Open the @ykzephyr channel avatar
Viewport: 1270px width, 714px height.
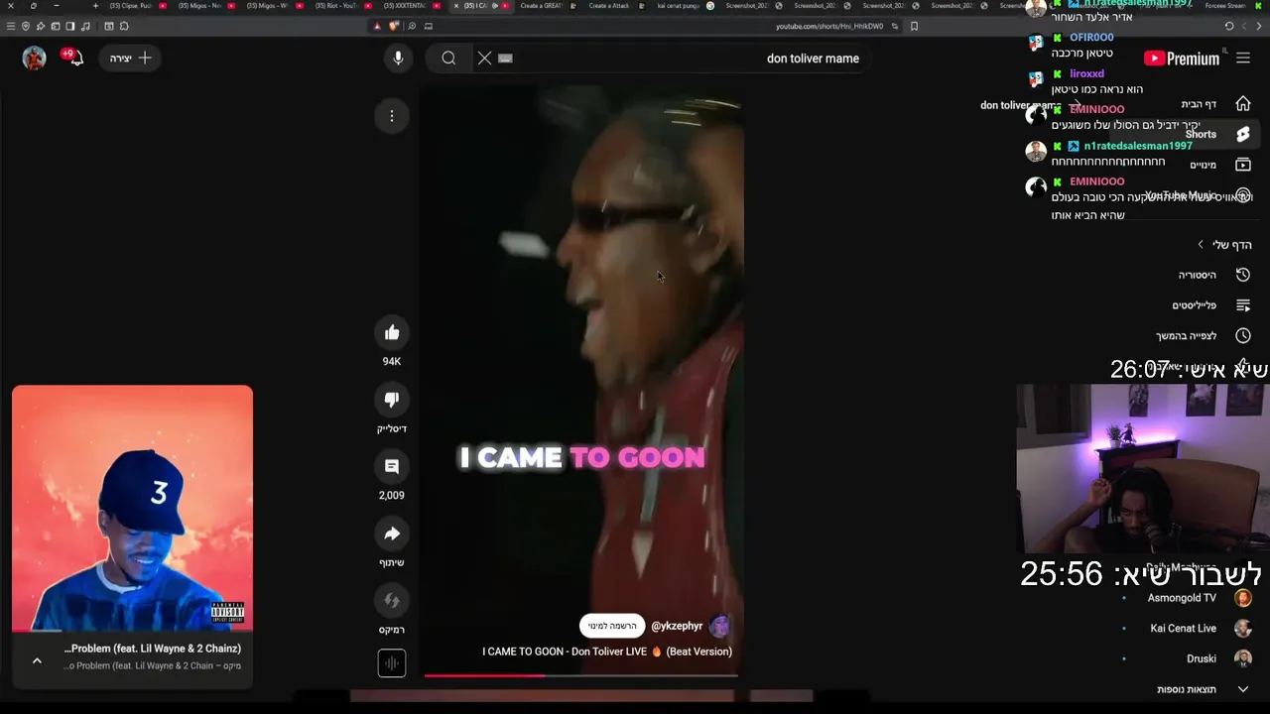point(719,626)
